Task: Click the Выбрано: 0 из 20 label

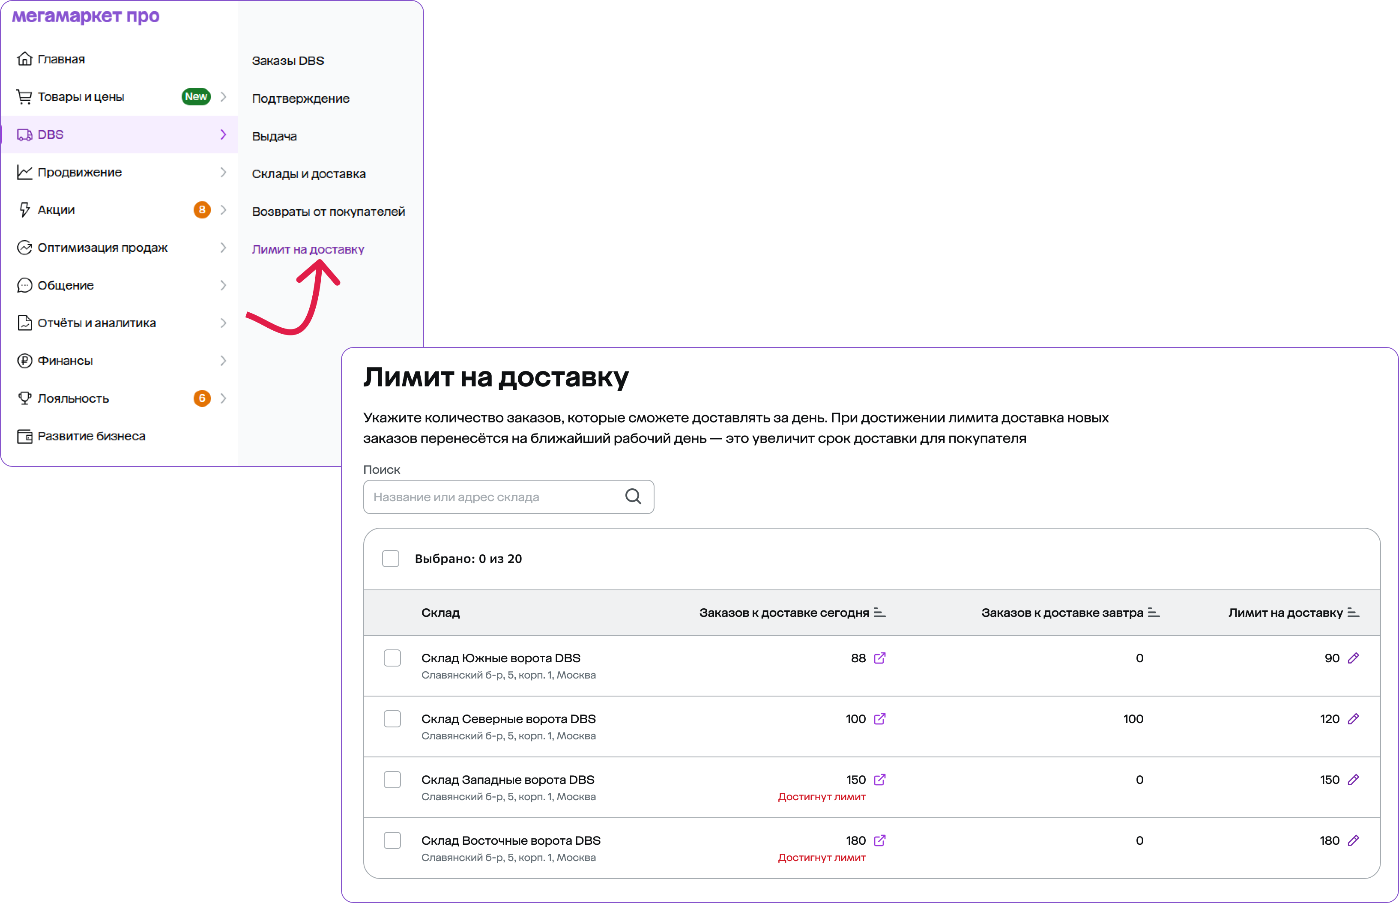Action: click(x=469, y=559)
